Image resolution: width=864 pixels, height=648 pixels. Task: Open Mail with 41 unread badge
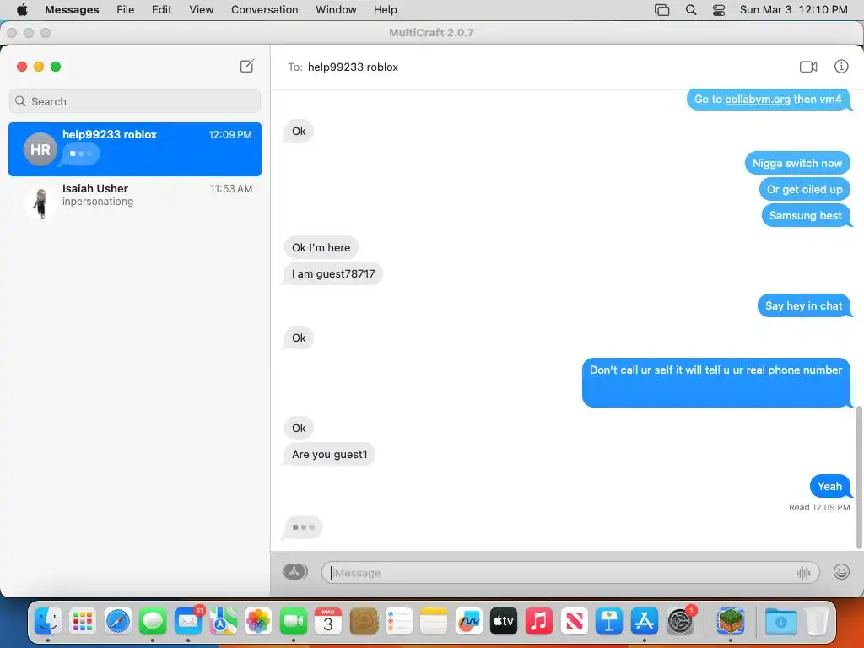tap(188, 622)
